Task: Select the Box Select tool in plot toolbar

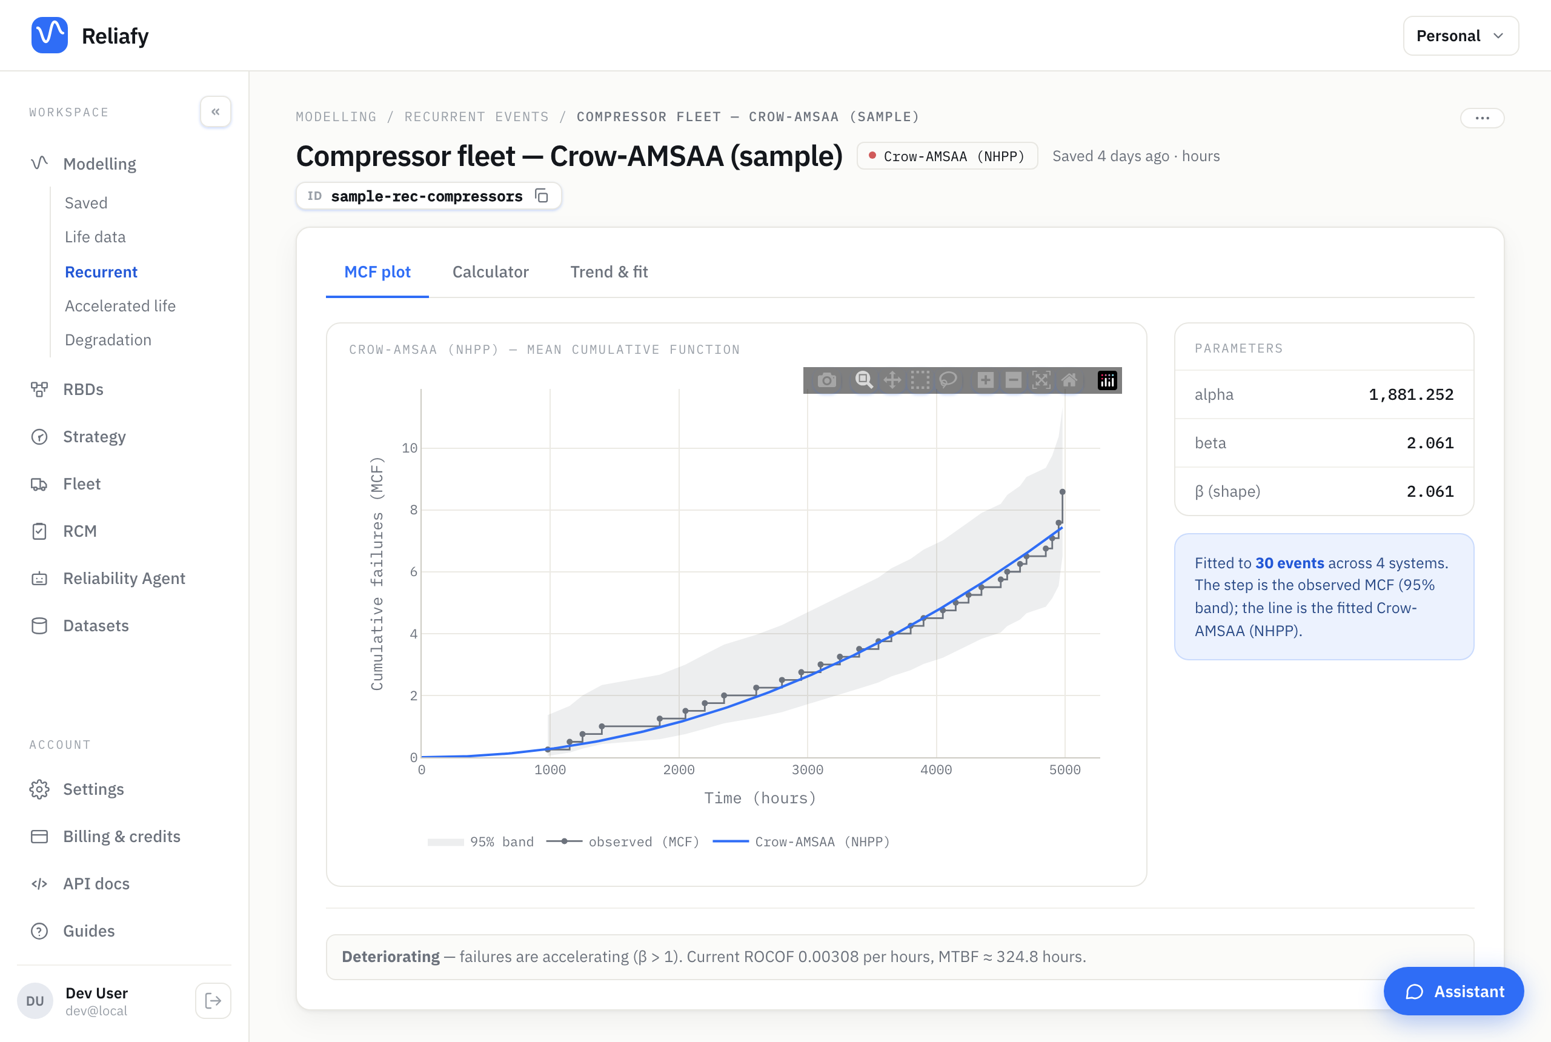Action: [x=920, y=380]
